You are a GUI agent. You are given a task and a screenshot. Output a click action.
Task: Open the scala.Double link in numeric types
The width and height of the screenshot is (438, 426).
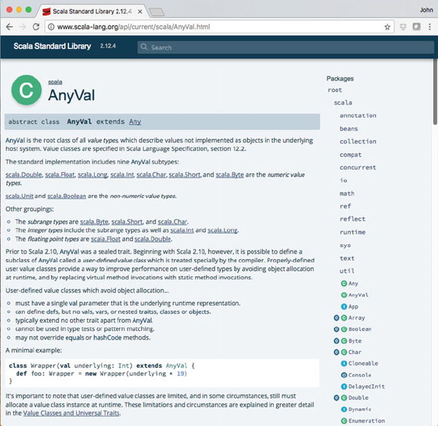tap(23, 174)
